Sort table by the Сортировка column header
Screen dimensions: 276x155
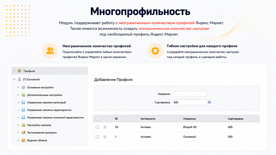point(235,119)
